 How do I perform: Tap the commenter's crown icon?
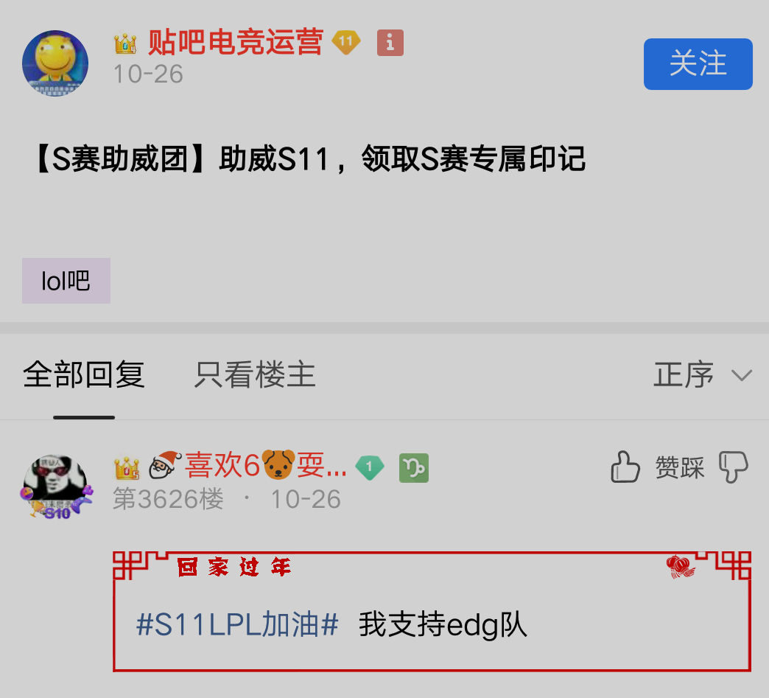[127, 468]
